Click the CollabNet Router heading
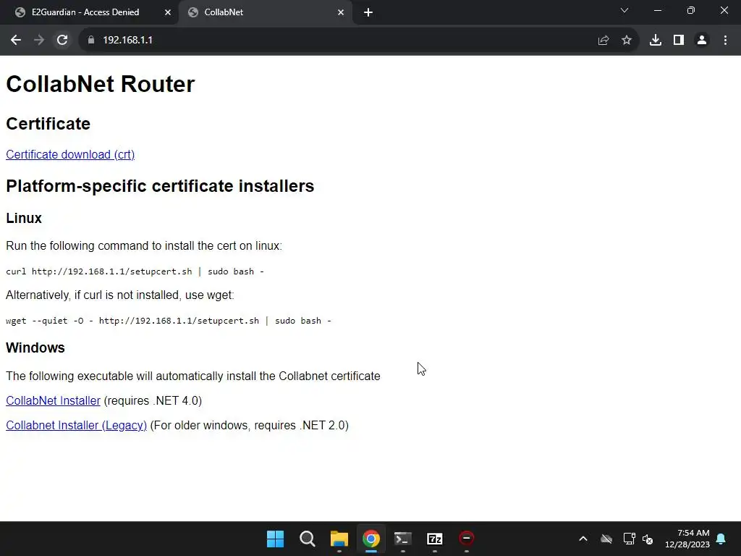 [100, 84]
